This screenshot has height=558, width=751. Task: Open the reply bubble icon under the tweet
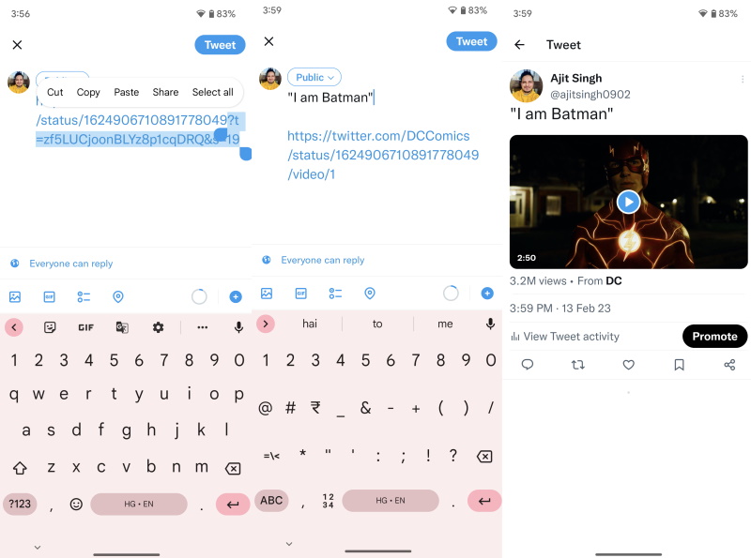528,365
